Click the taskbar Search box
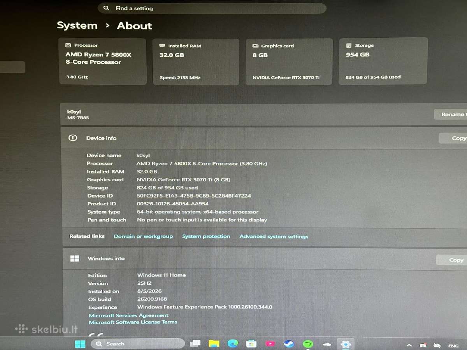This screenshot has height=350, width=467. click(x=138, y=344)
